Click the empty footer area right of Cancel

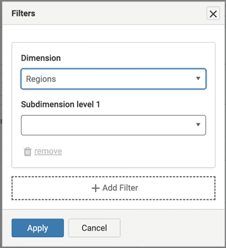[172, 228]
